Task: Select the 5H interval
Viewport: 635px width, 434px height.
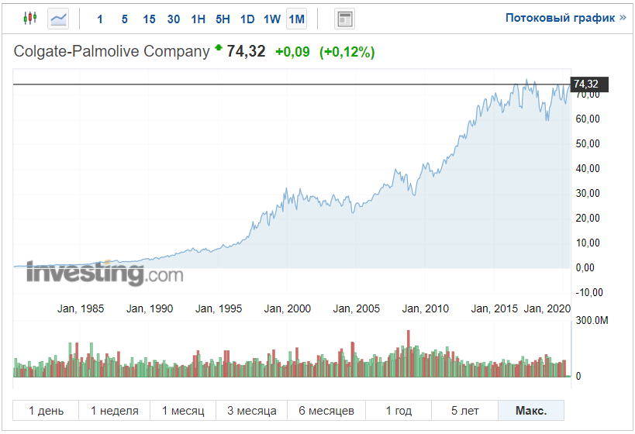Action: pyautogui.click(x=223, y=19)
